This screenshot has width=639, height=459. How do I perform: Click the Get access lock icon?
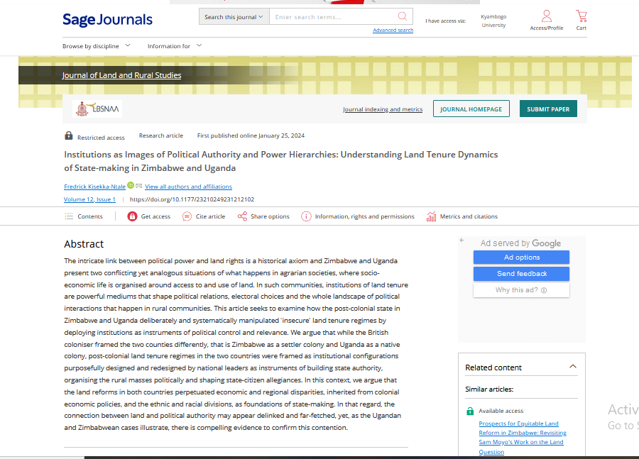point(132,216)
